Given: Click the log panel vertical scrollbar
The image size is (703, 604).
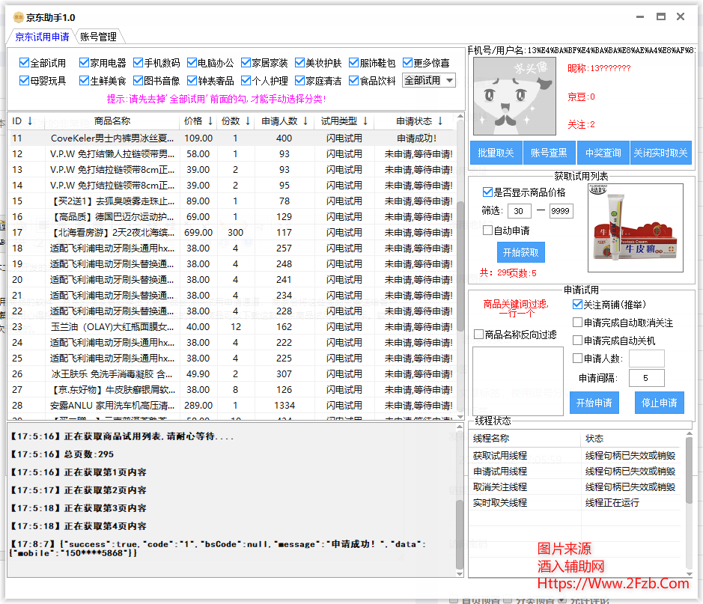Looking at the screenshot, I should (460, 534).
